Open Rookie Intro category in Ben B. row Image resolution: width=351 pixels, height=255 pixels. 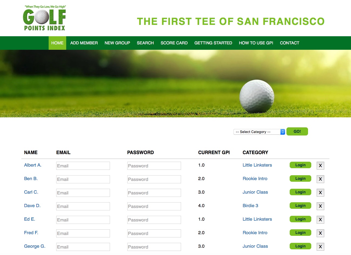point(255,178)
